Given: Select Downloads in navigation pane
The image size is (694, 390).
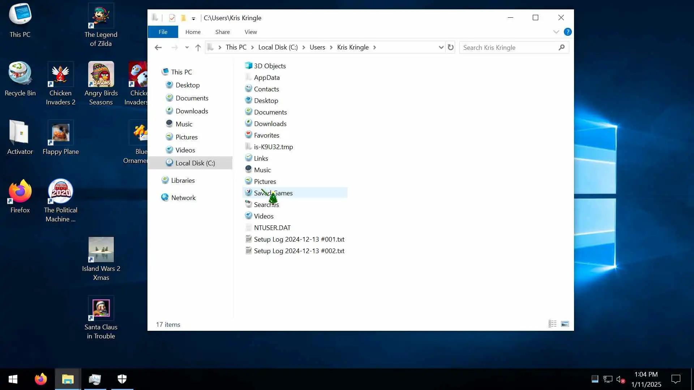Looking at the screenshot, I should click(192, 111).
